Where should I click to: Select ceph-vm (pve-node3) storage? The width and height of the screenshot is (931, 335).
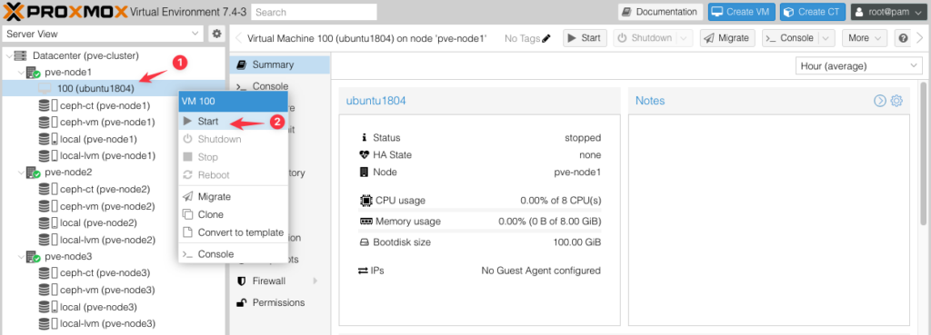pyautogui.click(x=107, y=290)
